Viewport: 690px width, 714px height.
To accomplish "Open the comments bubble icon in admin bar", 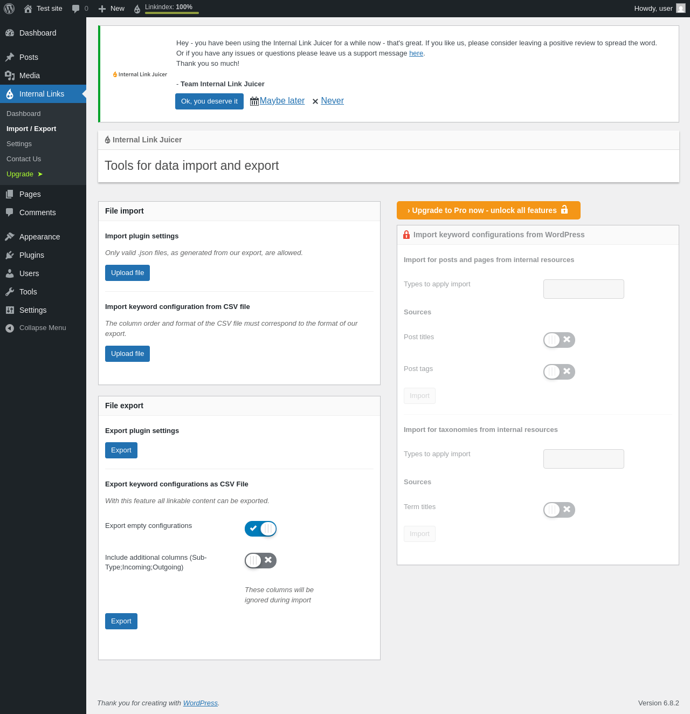I will coord(75,9).
